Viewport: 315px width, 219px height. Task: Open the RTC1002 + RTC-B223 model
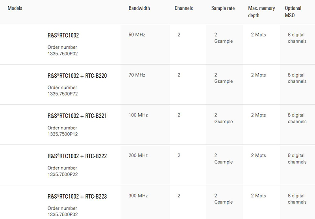[77, 196]
